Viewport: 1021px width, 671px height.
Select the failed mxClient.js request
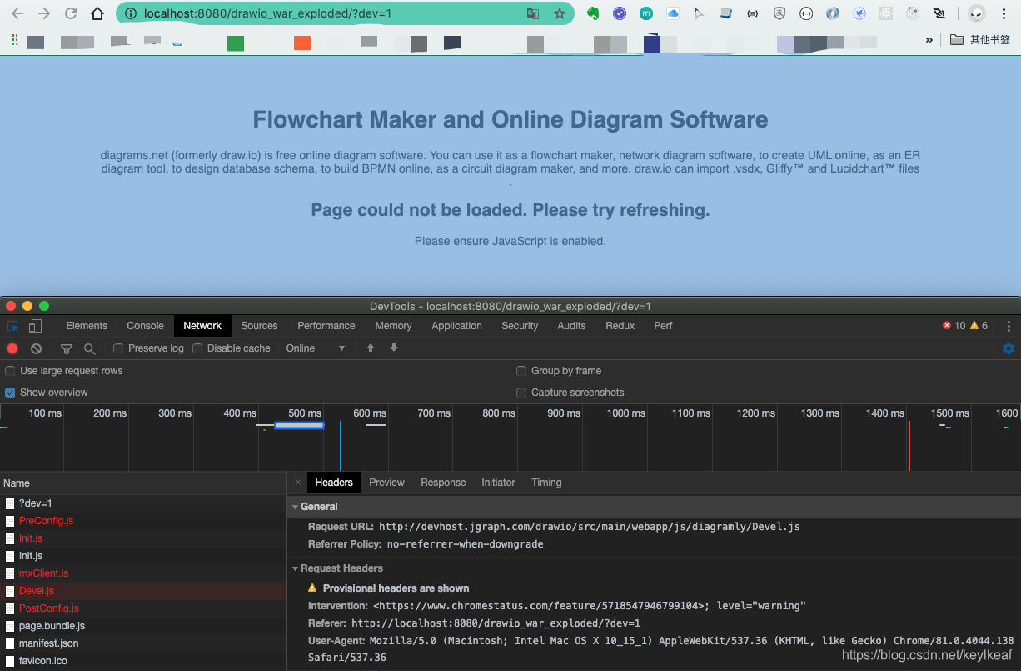(x=143, y=573)
